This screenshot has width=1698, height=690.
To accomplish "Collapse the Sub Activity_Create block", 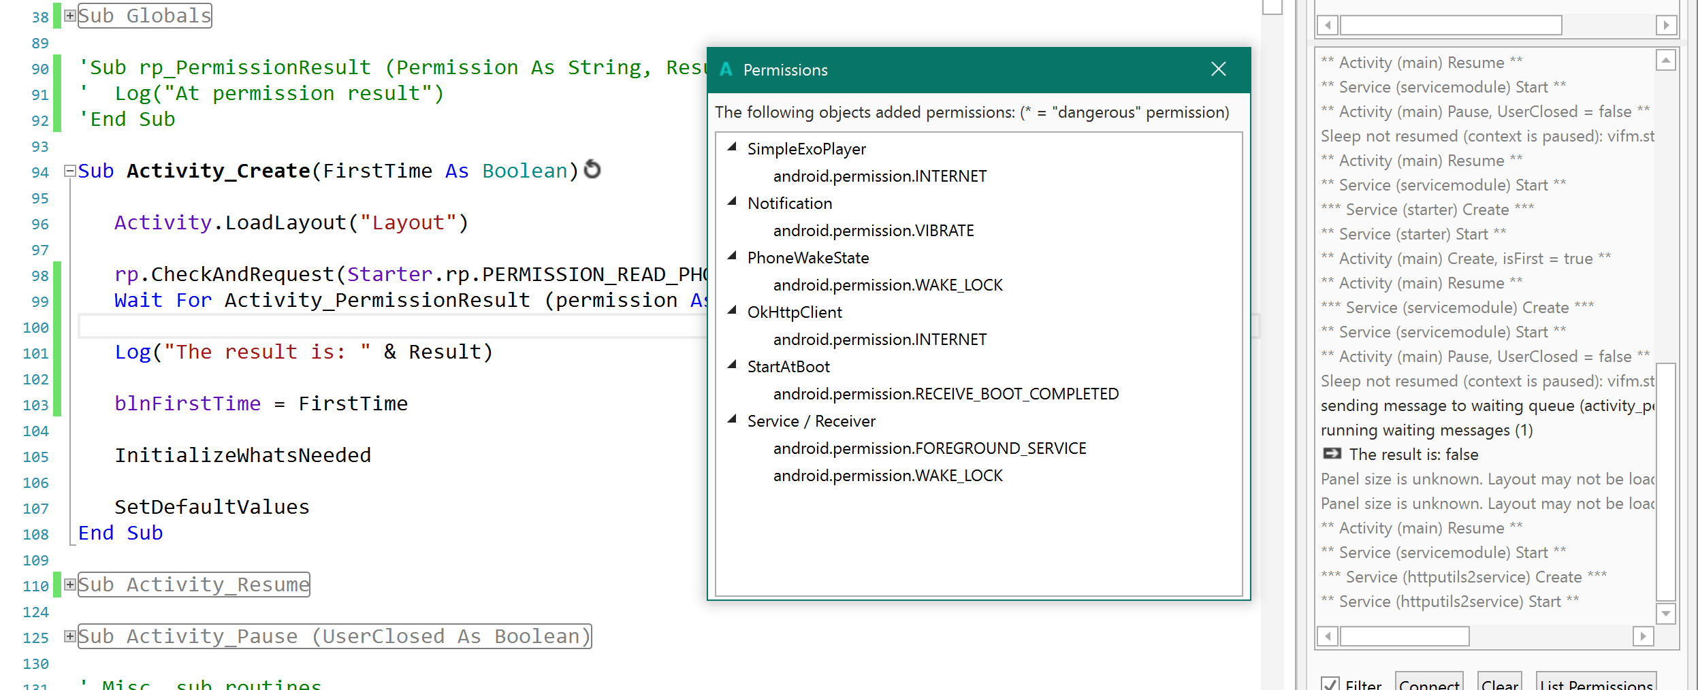I will pos(70,171).
